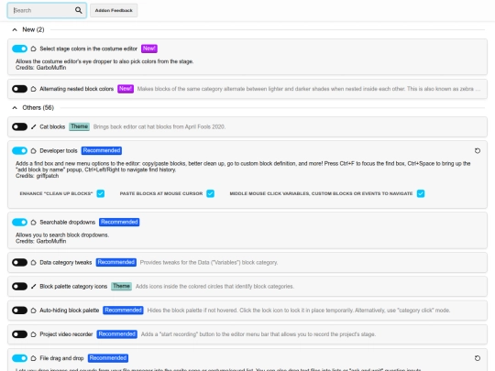The height and width of the screenshot is (371, 495).
Task: Click "Adds icons inside the colored circles" description
Action: pyautogui.click(x=214, y=287)
